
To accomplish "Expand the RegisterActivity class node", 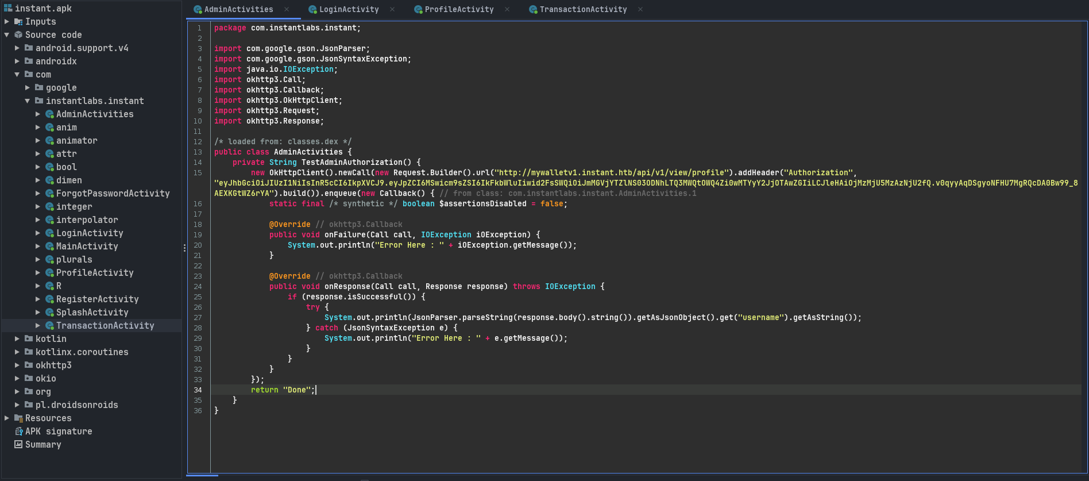I will [x=38, y=299].
